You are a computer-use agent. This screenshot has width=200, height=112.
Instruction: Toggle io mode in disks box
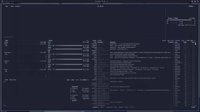tap(87, 40)
